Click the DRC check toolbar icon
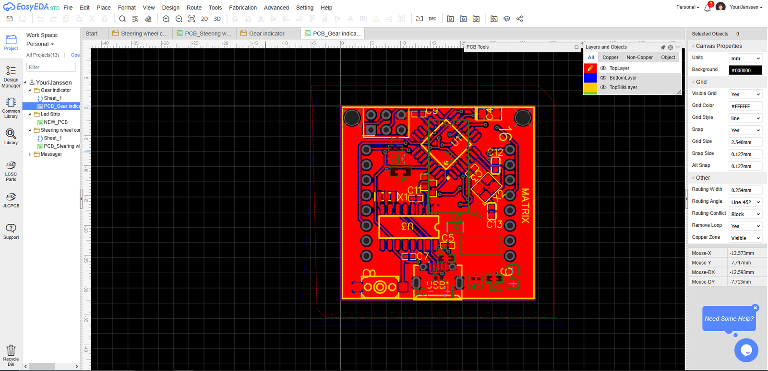This screenshot has height=371, width=768. point(432,19)
